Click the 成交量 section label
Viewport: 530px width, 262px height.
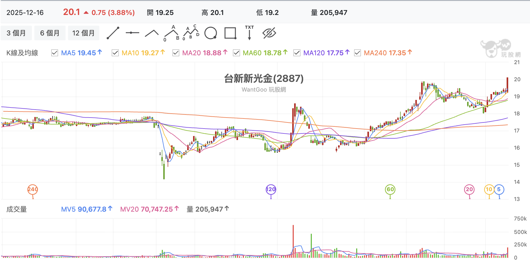coord(16,209)
